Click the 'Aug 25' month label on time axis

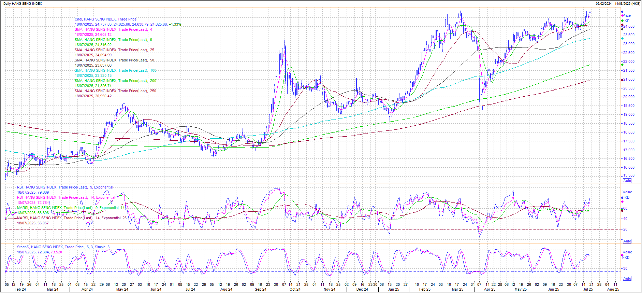[x=613, y=289]
